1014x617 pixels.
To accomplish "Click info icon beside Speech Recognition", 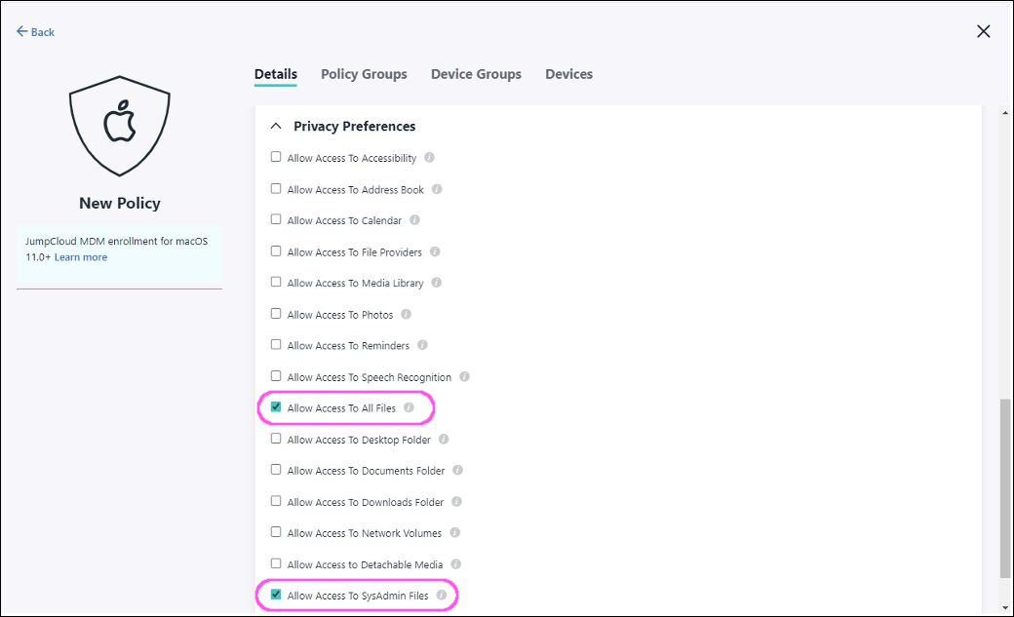I will coord(464,376).
